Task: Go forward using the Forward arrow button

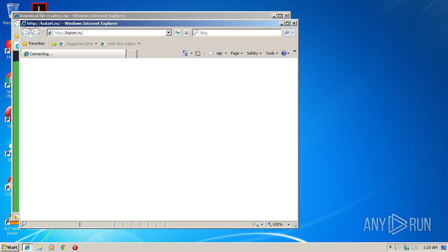Action: tap(35, 33)
